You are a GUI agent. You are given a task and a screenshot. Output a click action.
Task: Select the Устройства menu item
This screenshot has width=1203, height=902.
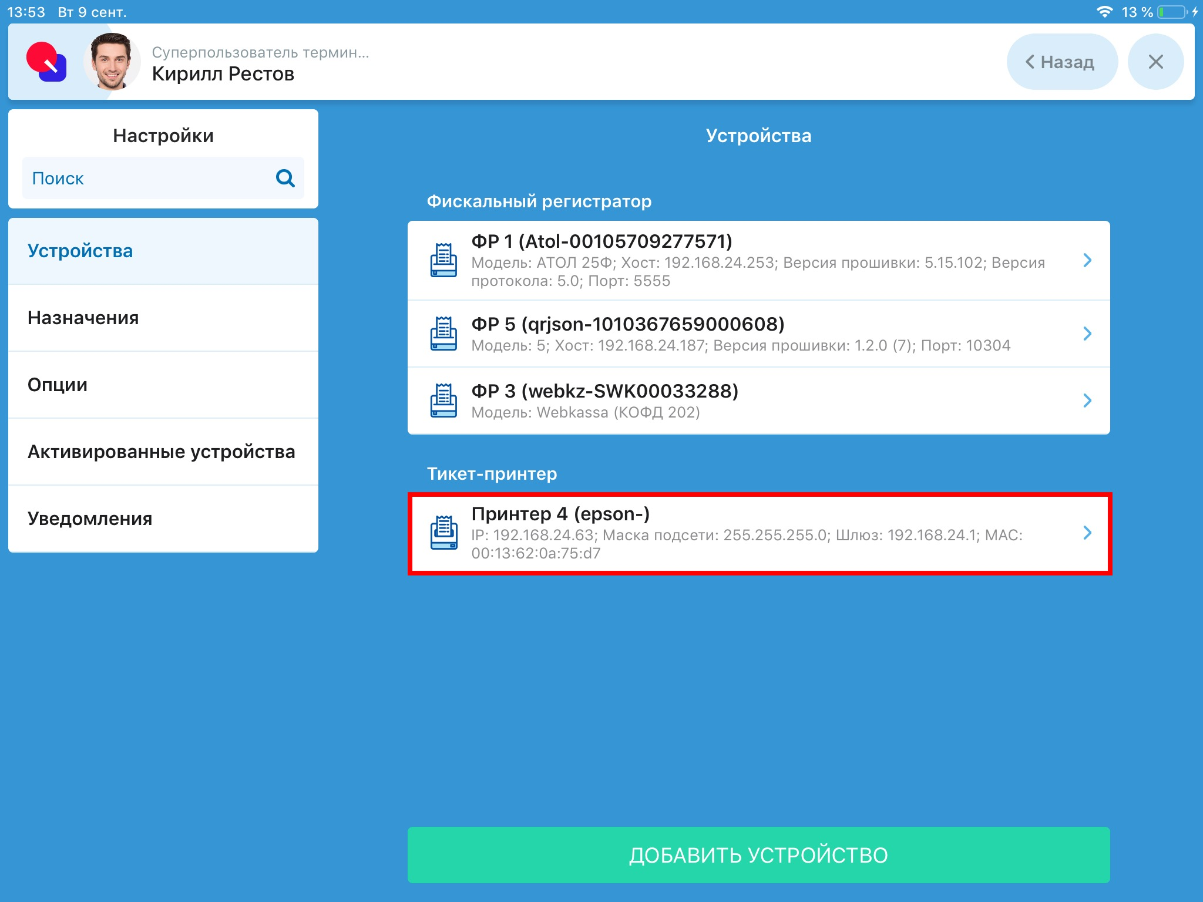(163, 251)
